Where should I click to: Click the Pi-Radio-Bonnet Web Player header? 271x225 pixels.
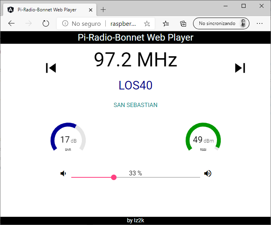coord(135,37)
